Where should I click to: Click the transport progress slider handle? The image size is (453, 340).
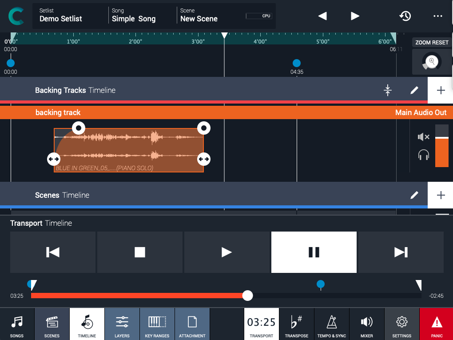coord(247,296)
